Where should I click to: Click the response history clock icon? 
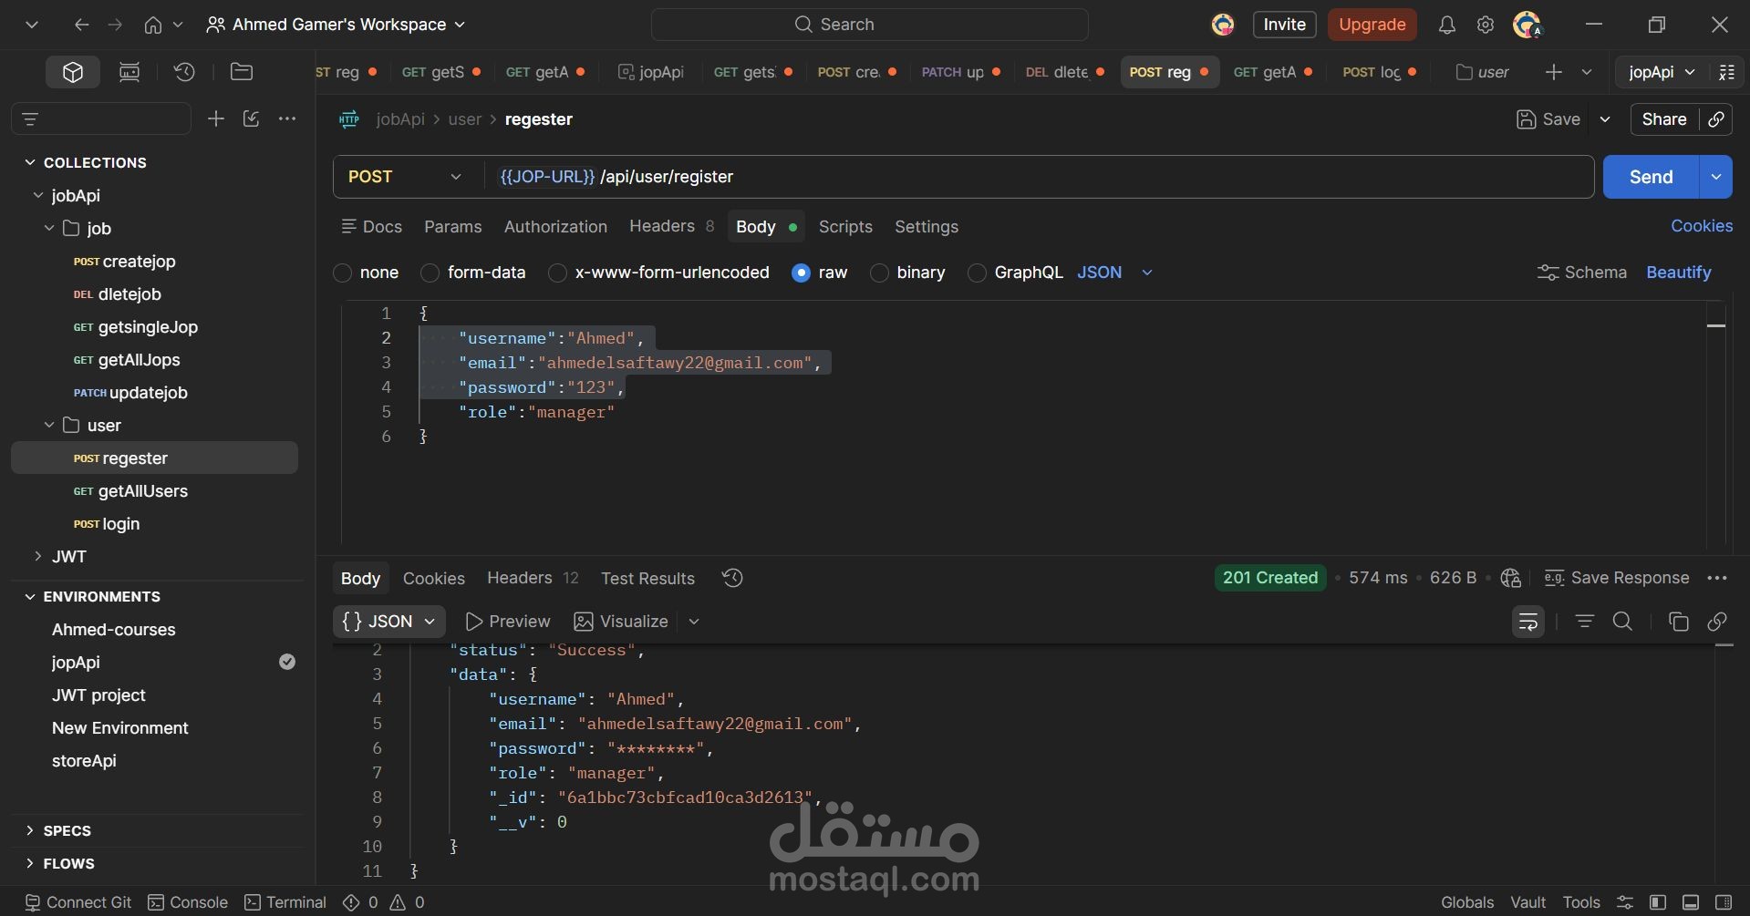732,578
